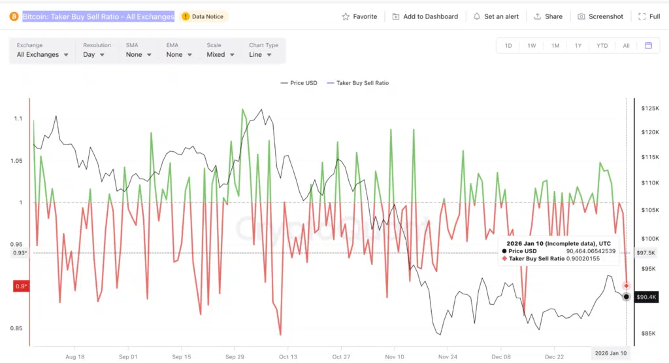
Task: Open the Scale Mixed dropdown
Action: pos(220,55)
